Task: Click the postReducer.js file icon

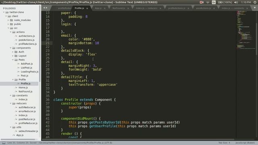Action: pyautogui.click(x=16, y=119)
